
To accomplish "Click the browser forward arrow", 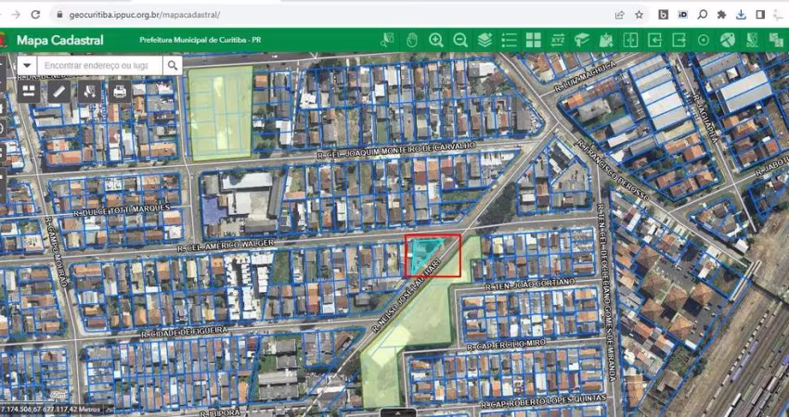I will point(16,15).
